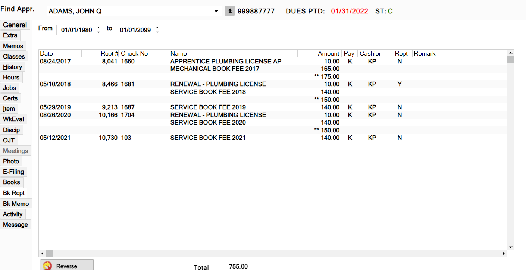Switch to the Bk Memo tab
This screenshot has width=526, height=270.
click(16, 204)
